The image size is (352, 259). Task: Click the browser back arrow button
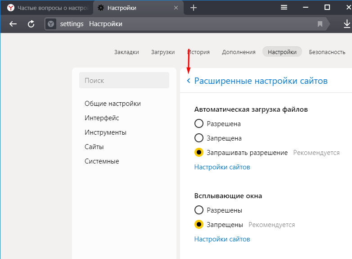tap(13, 23)
